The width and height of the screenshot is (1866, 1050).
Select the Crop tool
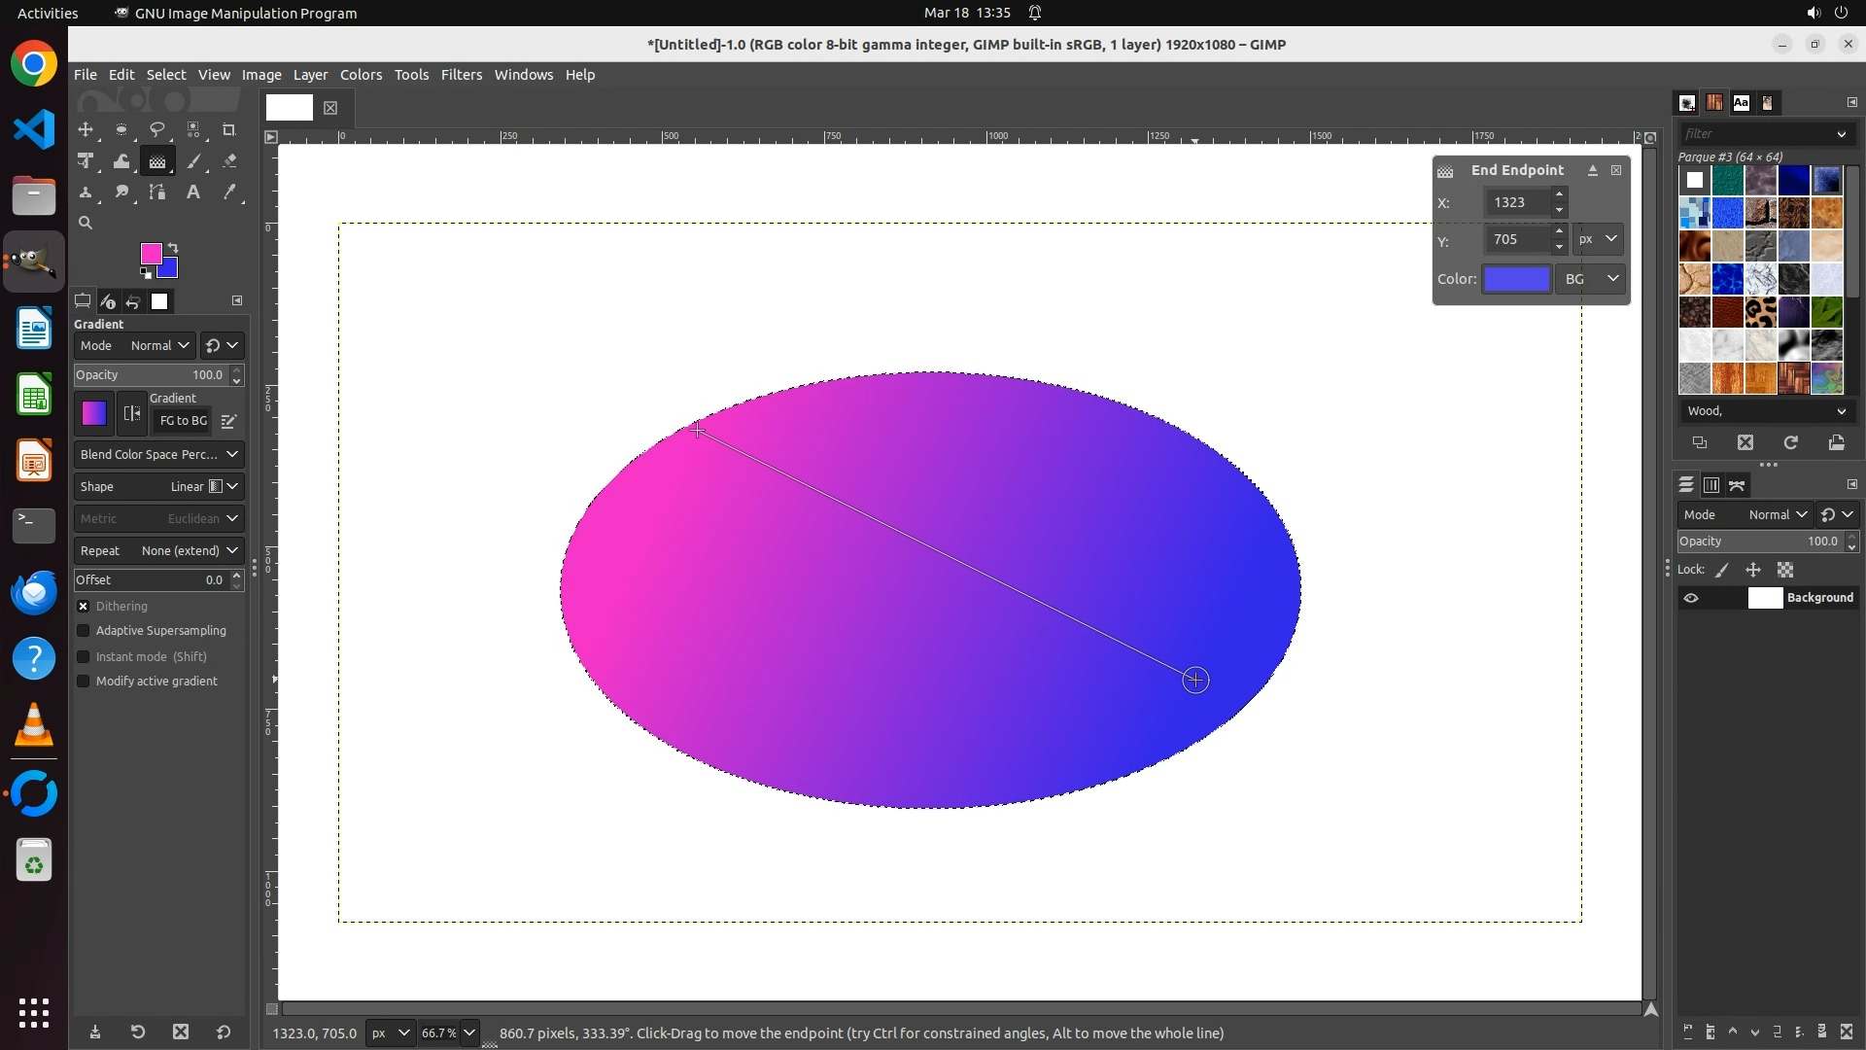[x=229, y=129]
